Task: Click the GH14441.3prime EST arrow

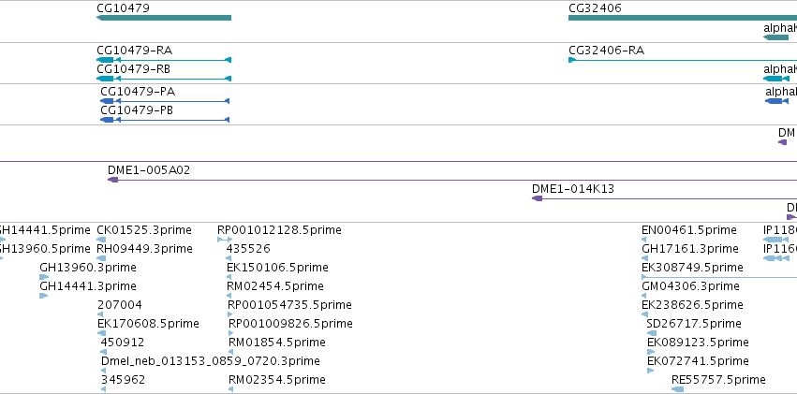Action: pos(44,296)
